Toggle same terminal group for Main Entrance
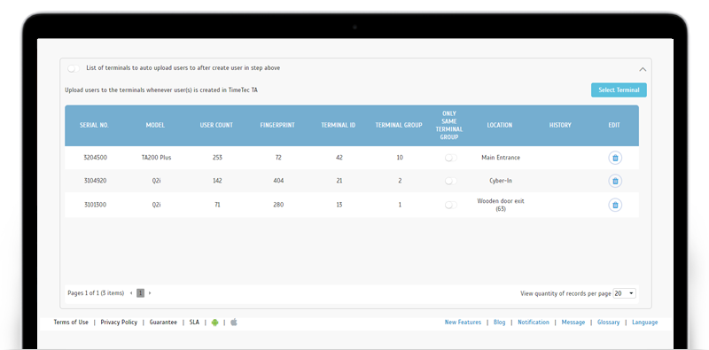The width and height of the screenshot is (709, 350). [x=451, y=158]
